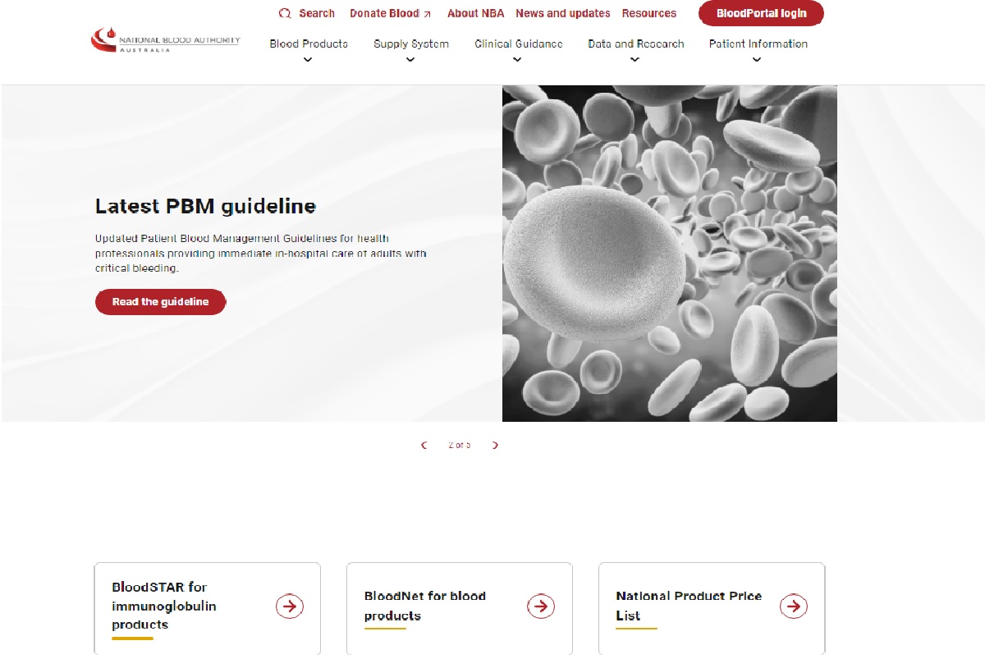Open the Resources menu item

[648, 13]
